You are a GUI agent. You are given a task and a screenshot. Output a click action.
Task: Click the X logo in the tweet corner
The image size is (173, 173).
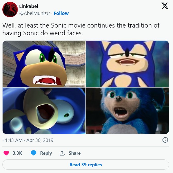[x=165, y=6]
